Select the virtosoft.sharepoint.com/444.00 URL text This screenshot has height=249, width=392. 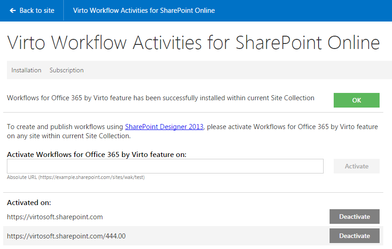coord(66,236)
